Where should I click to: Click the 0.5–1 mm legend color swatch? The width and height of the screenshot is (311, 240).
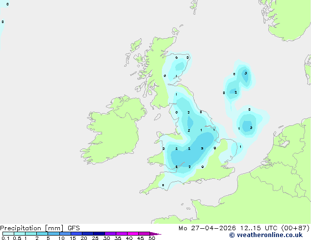[20, 234]
